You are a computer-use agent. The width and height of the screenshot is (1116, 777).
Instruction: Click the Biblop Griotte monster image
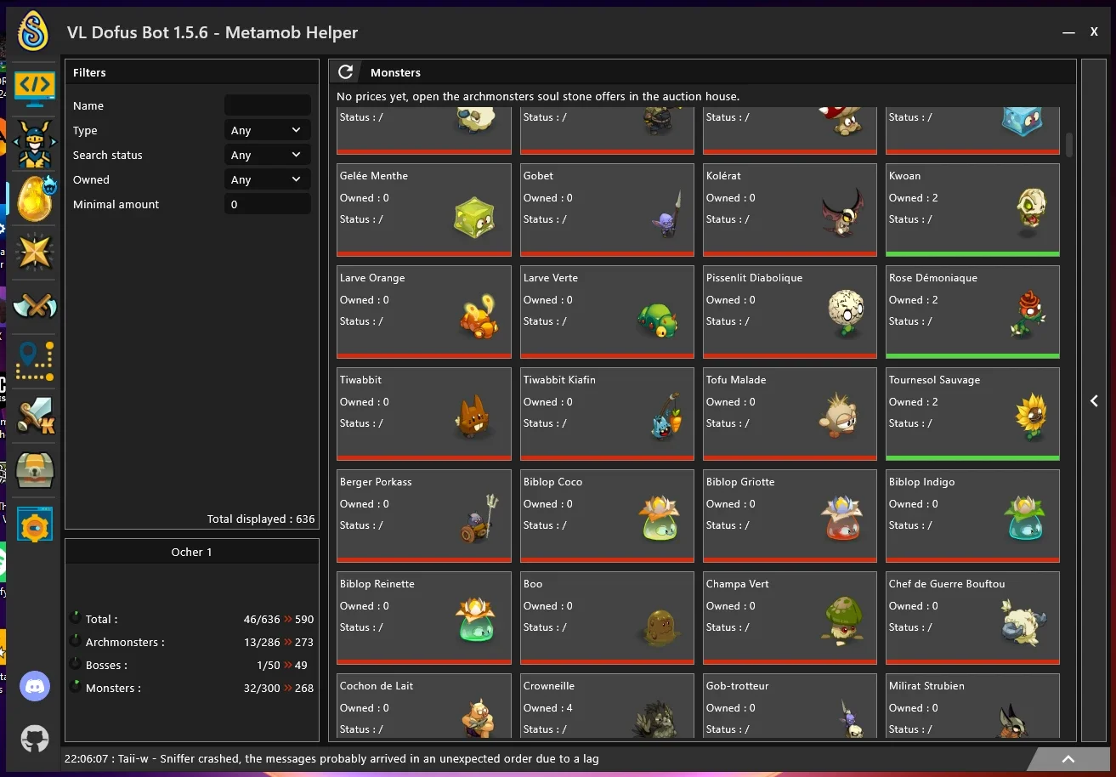pos(842,519)
